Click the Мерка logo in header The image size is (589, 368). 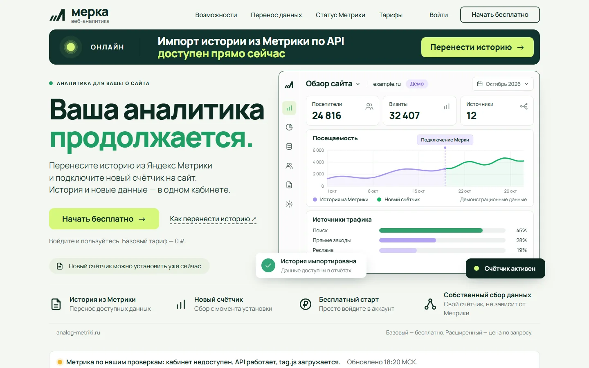click(79, 15)
